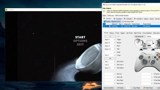The height and width of the screenshot is (90, 160).
Task: Toggle the Get XInput State checkbox
Action: tap(123, 22)
